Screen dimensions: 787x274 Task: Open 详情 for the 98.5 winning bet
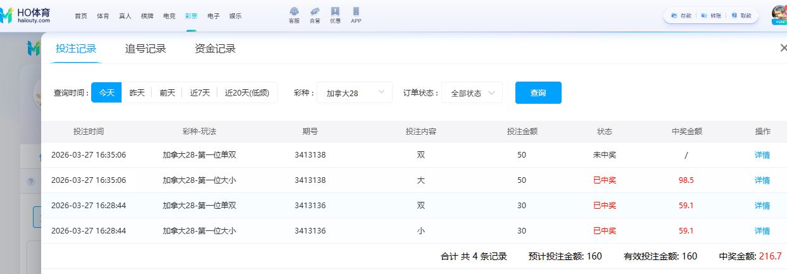click(x=762, y=180)
